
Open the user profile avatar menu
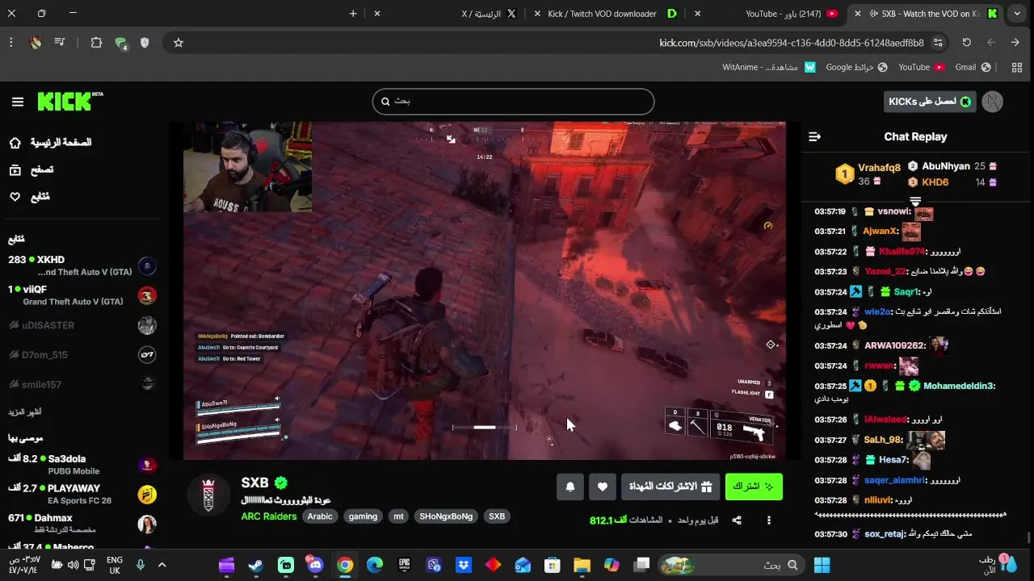click(993, 102)
